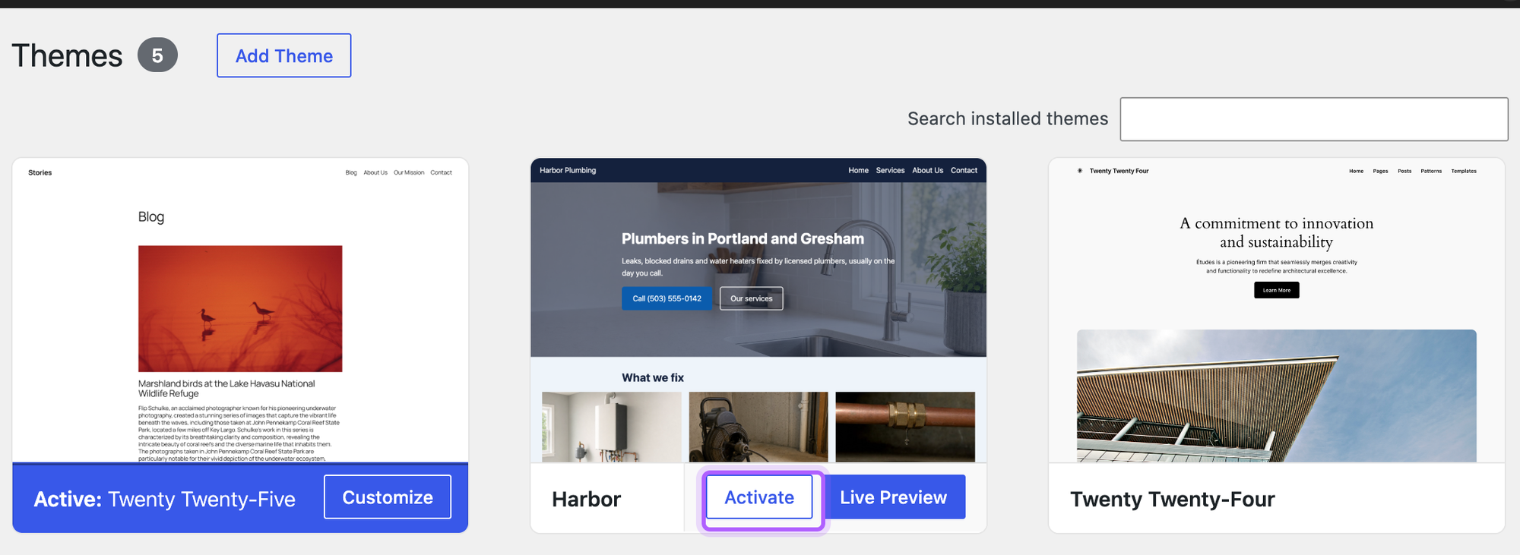Focus the Search installed themes field
Screen dimensions: 1520x555
1314,119
